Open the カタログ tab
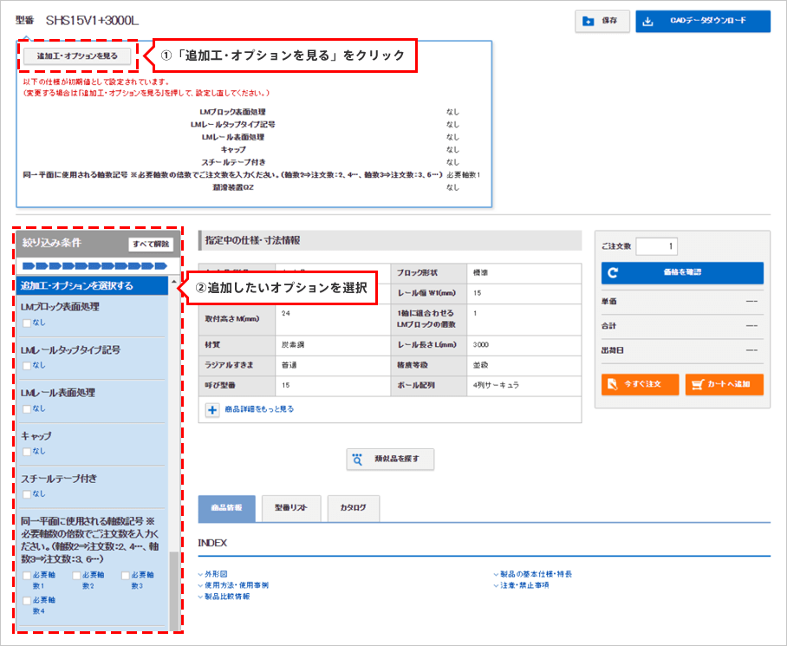This screenshot has width=787, height=646. 353,507
